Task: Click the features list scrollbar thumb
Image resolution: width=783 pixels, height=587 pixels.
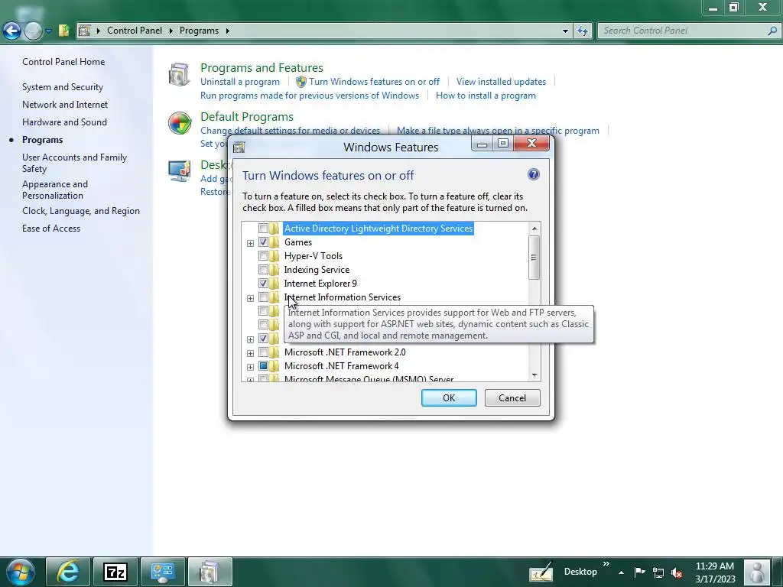Action: pos(534,258)
